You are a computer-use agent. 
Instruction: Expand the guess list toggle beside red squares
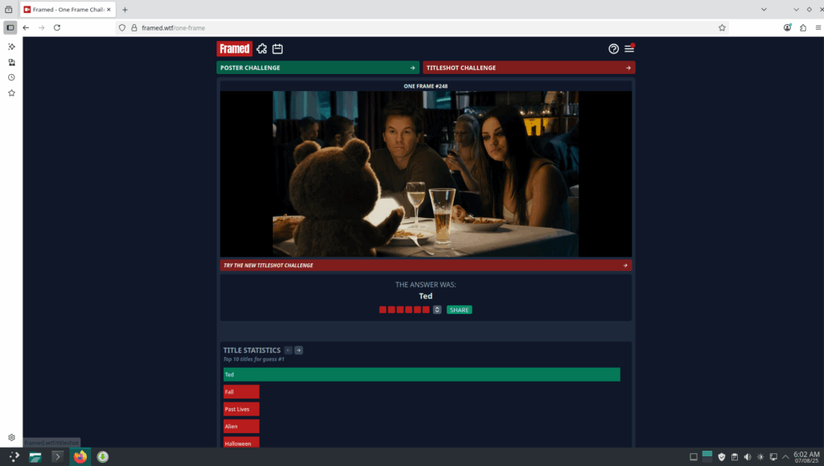[x=437, y=310]
